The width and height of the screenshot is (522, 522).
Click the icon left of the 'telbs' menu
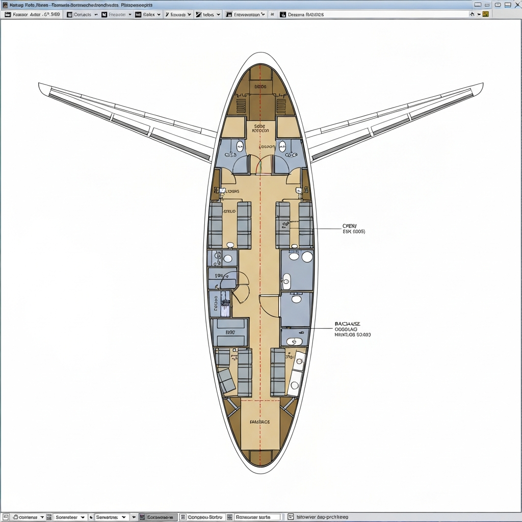tap(198, 15)
